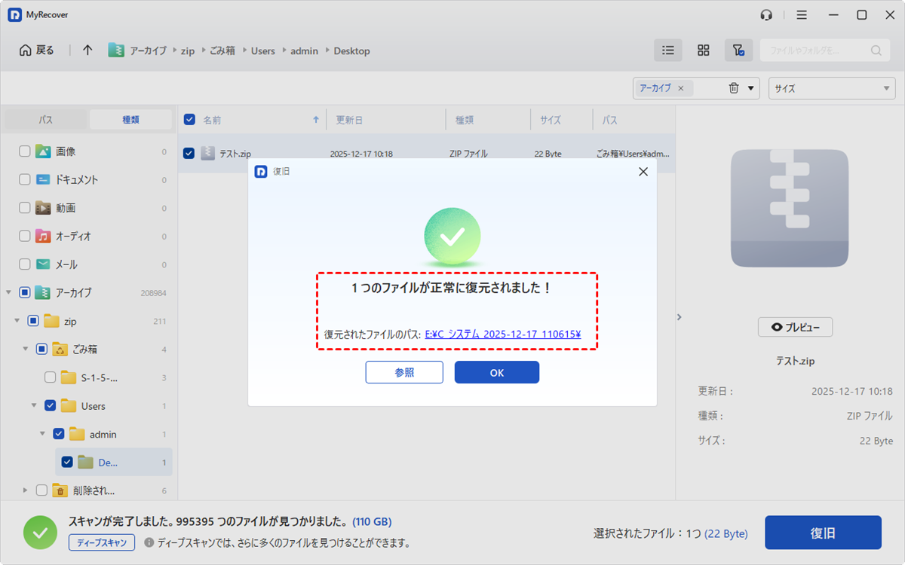Switch to the パス tab

(x=46, y=120)
